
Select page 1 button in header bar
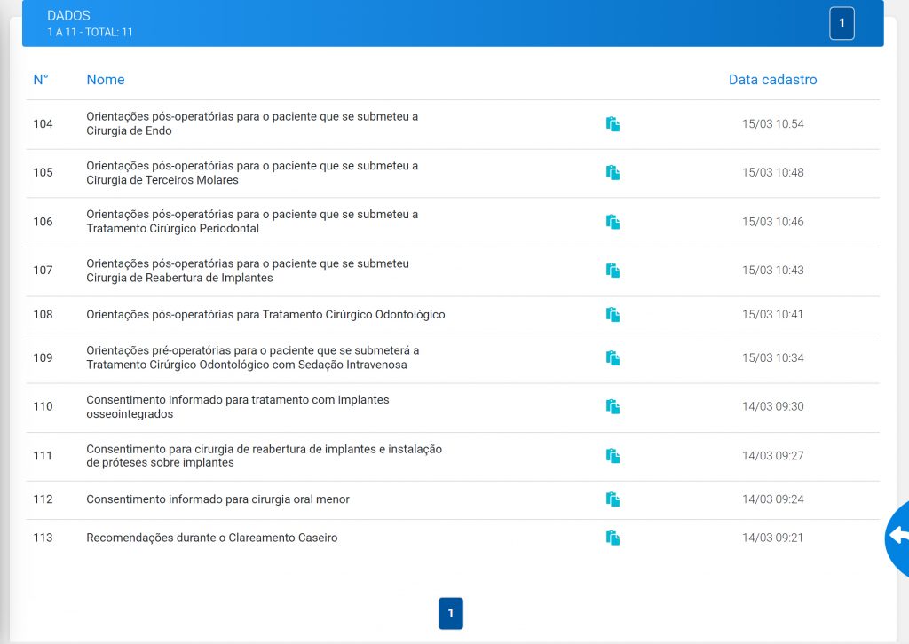[842, 23]
